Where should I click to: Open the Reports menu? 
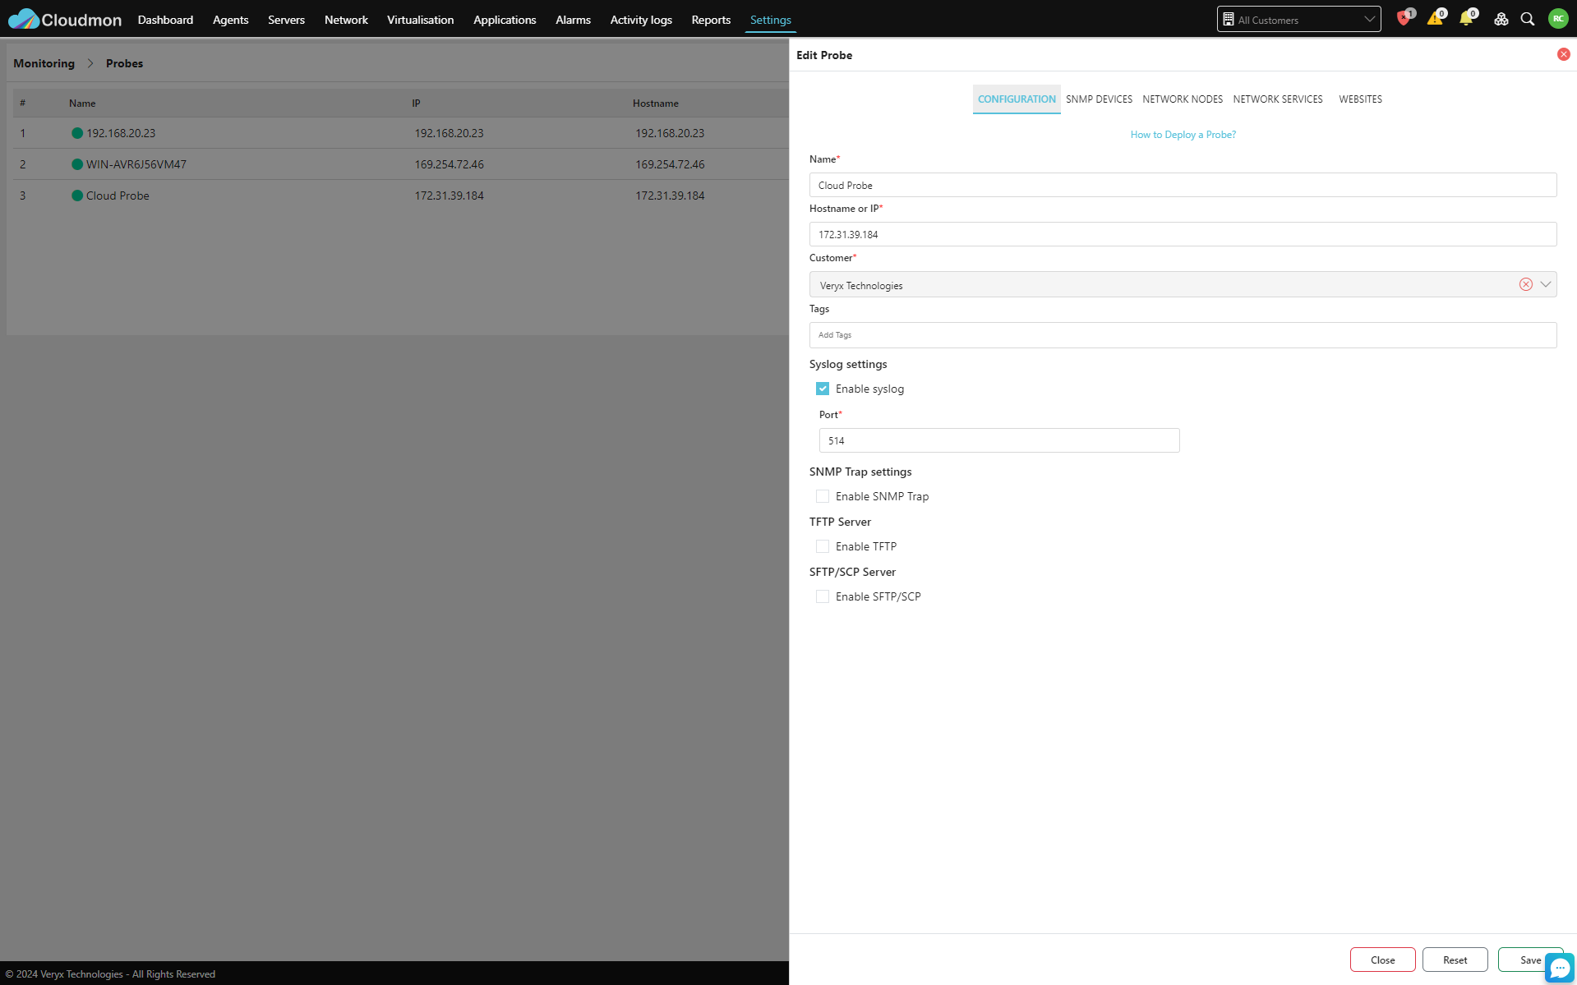(x=711, y=20)
